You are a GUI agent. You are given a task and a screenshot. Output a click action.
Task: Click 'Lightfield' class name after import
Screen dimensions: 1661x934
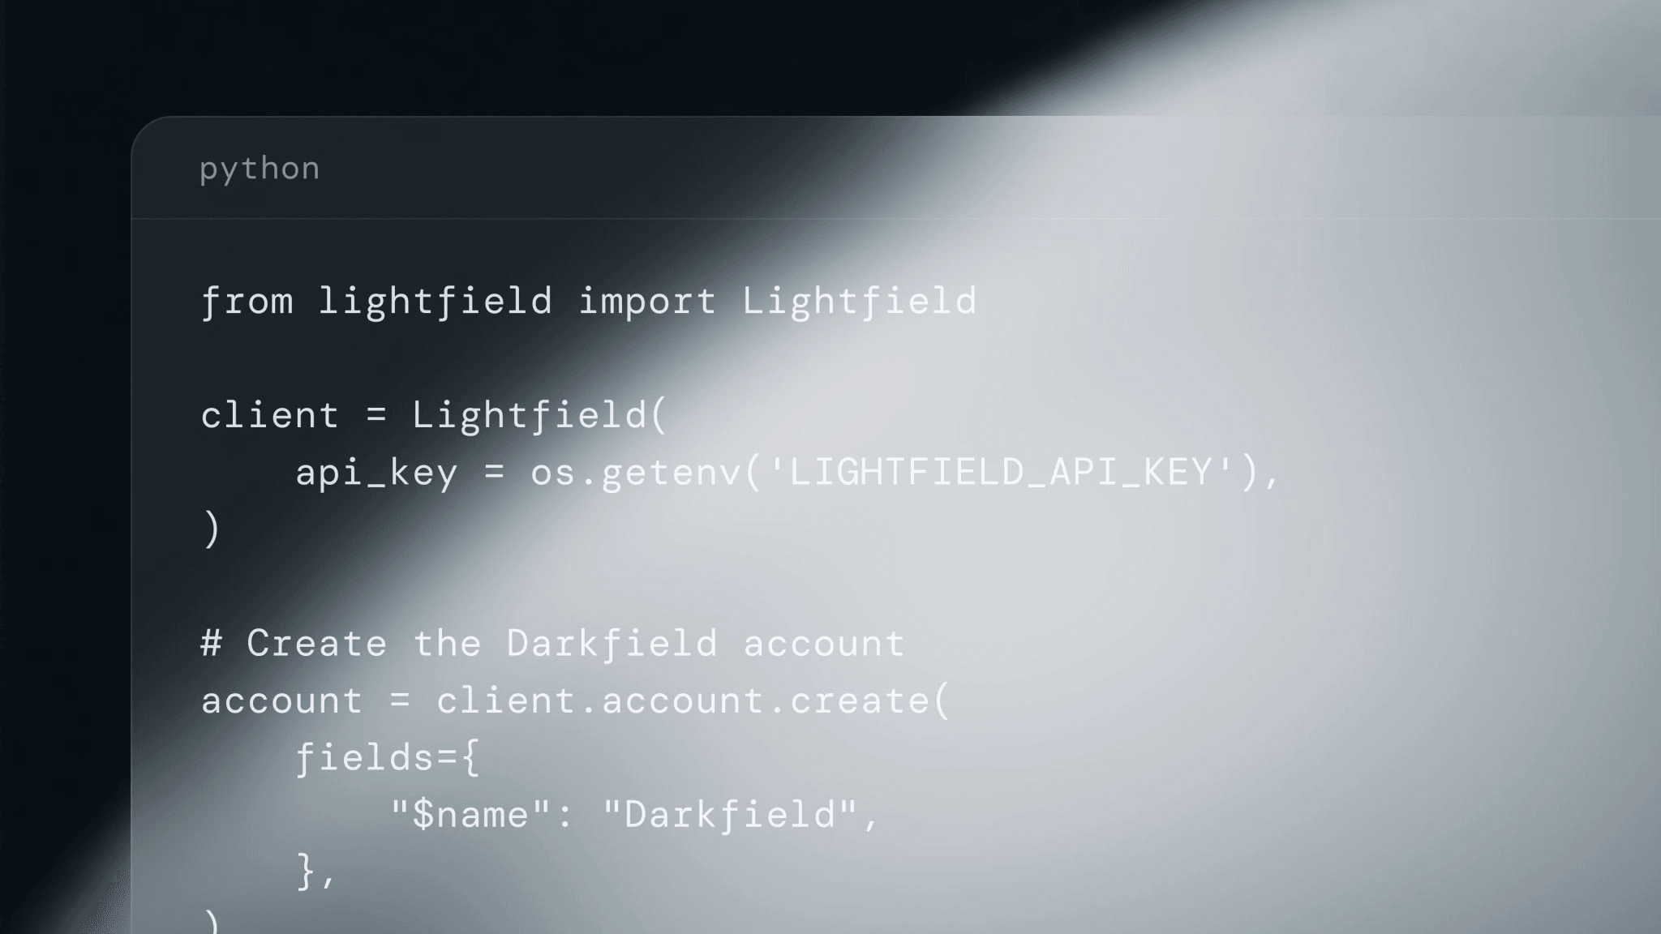[x=859, y=302]
